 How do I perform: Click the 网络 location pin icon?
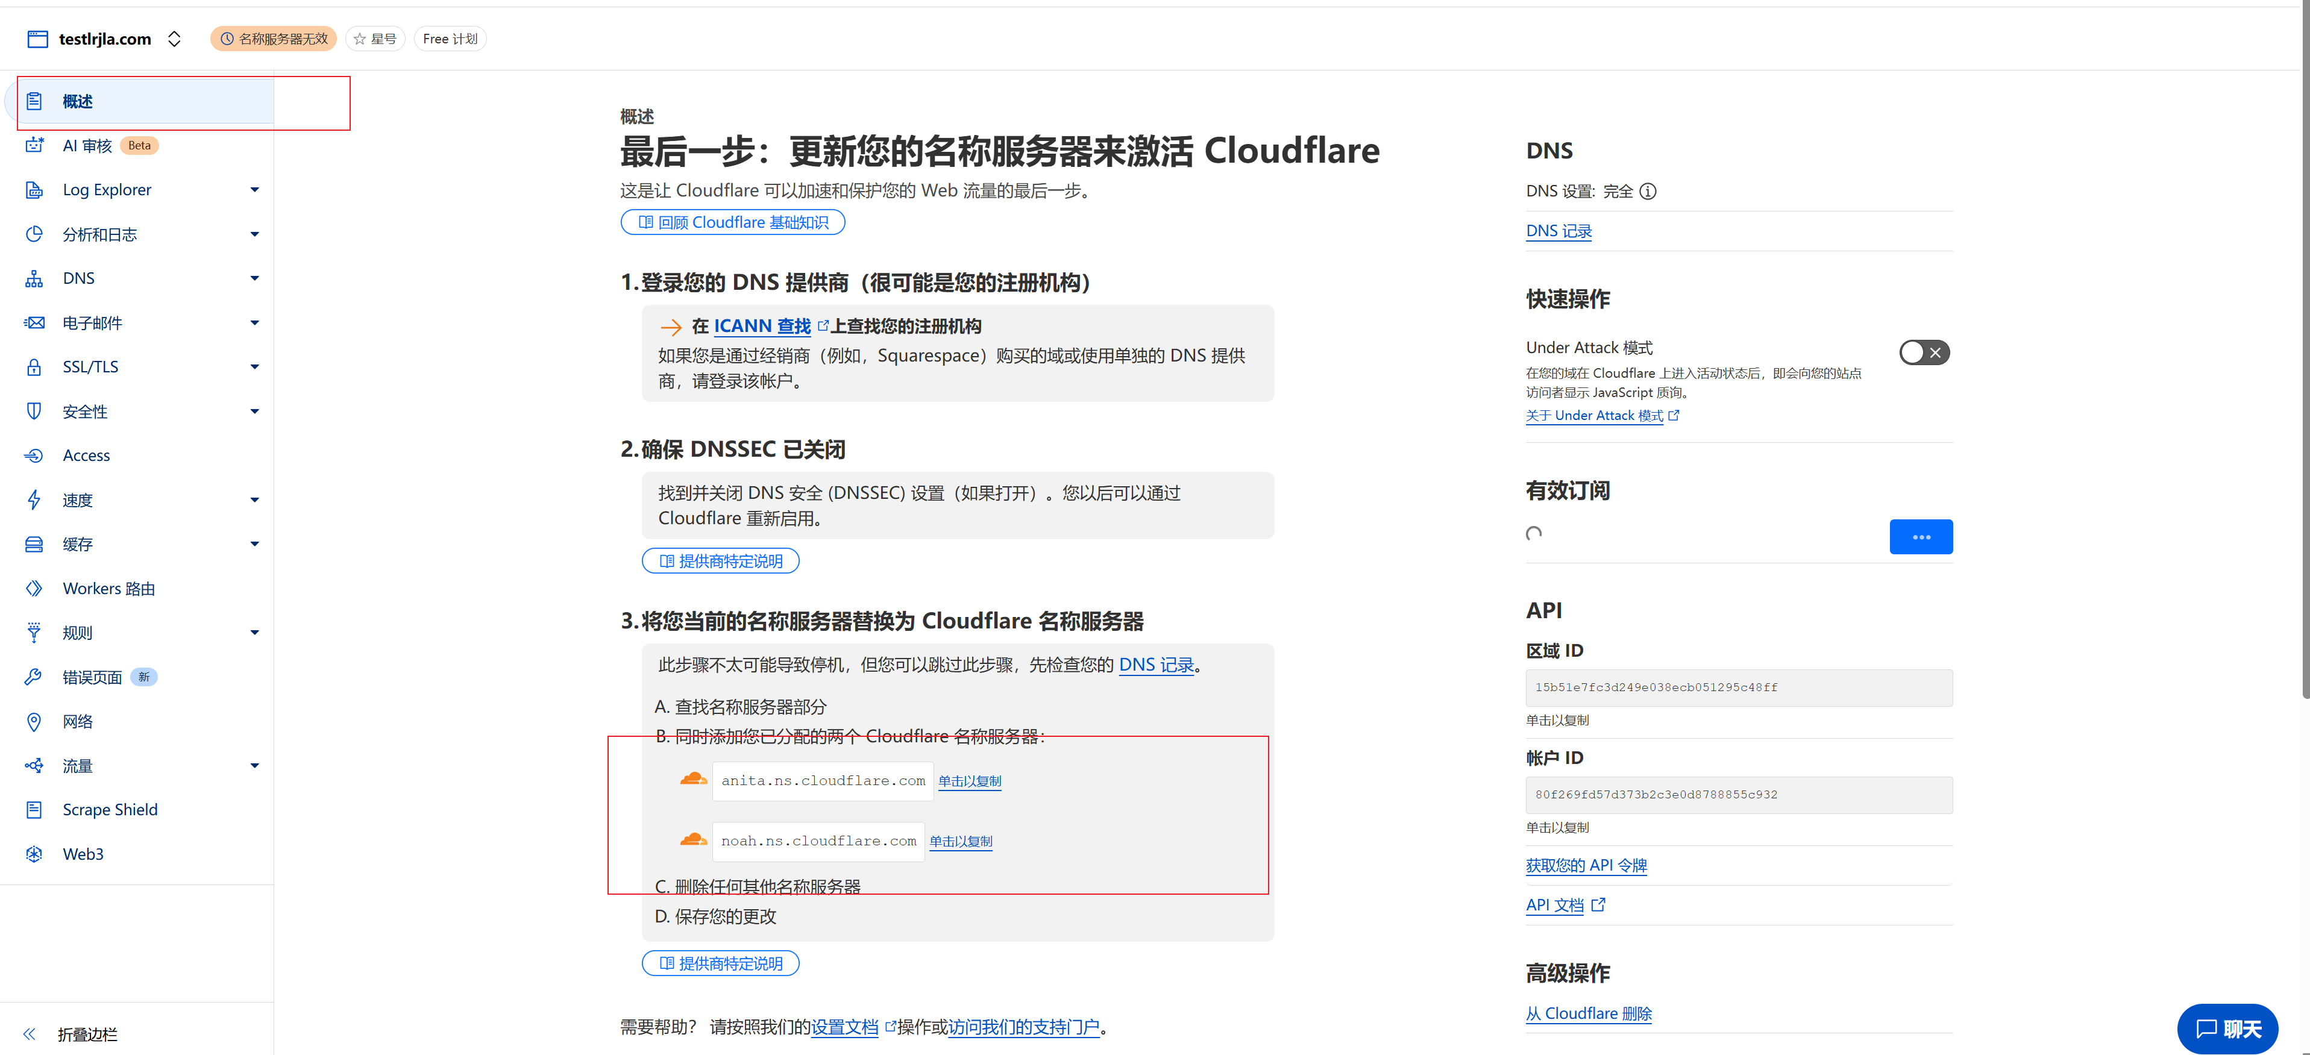coord(34,722)
